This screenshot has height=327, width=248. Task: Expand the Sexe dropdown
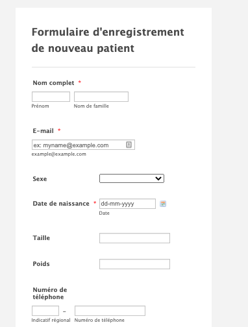point(132,178)
